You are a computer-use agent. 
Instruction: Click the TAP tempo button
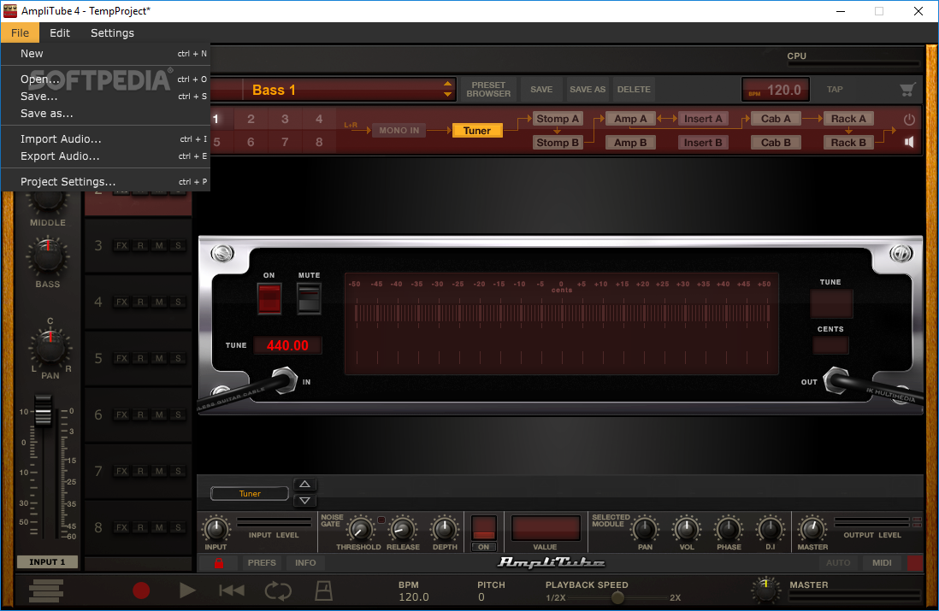click(x=835, y=89)
